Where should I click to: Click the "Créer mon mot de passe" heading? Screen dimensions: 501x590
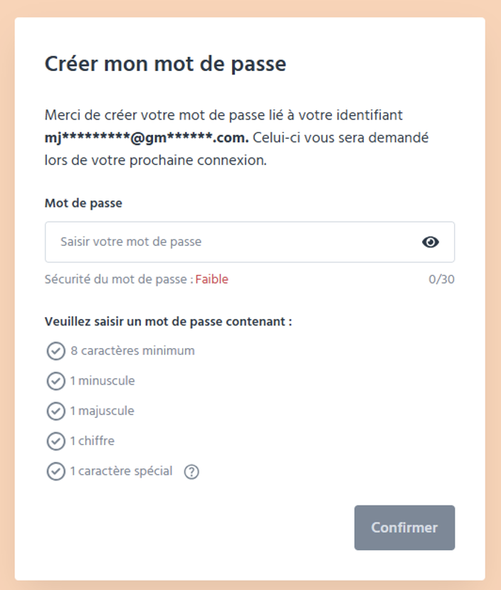165,64
